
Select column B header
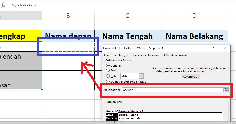(x=68, y=16)
